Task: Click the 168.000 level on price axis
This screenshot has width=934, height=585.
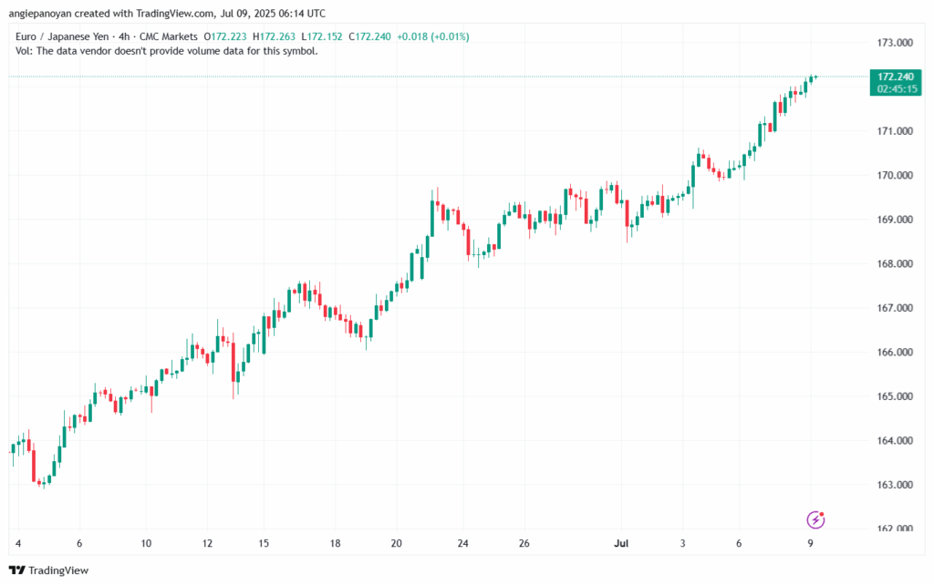Action: click(x=892, y=264)
